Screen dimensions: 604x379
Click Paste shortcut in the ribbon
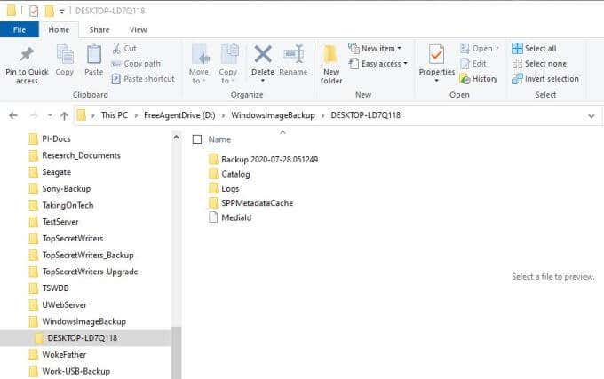point(143,79)
